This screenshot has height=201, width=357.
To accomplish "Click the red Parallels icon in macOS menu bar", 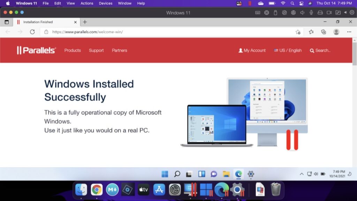I will tap(250, 3).
